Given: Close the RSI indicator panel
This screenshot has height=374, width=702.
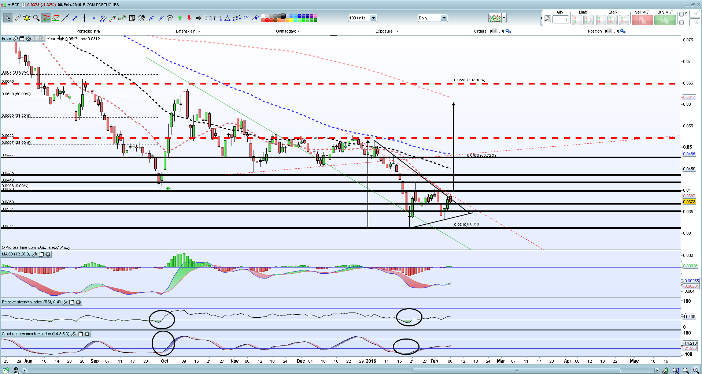Looking at the screenshot, I should click(x=78, y=302).
